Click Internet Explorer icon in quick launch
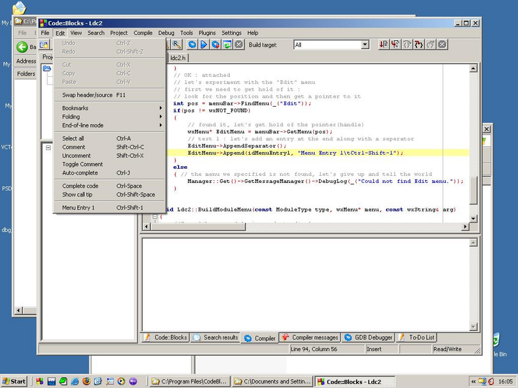 point(74,382)
